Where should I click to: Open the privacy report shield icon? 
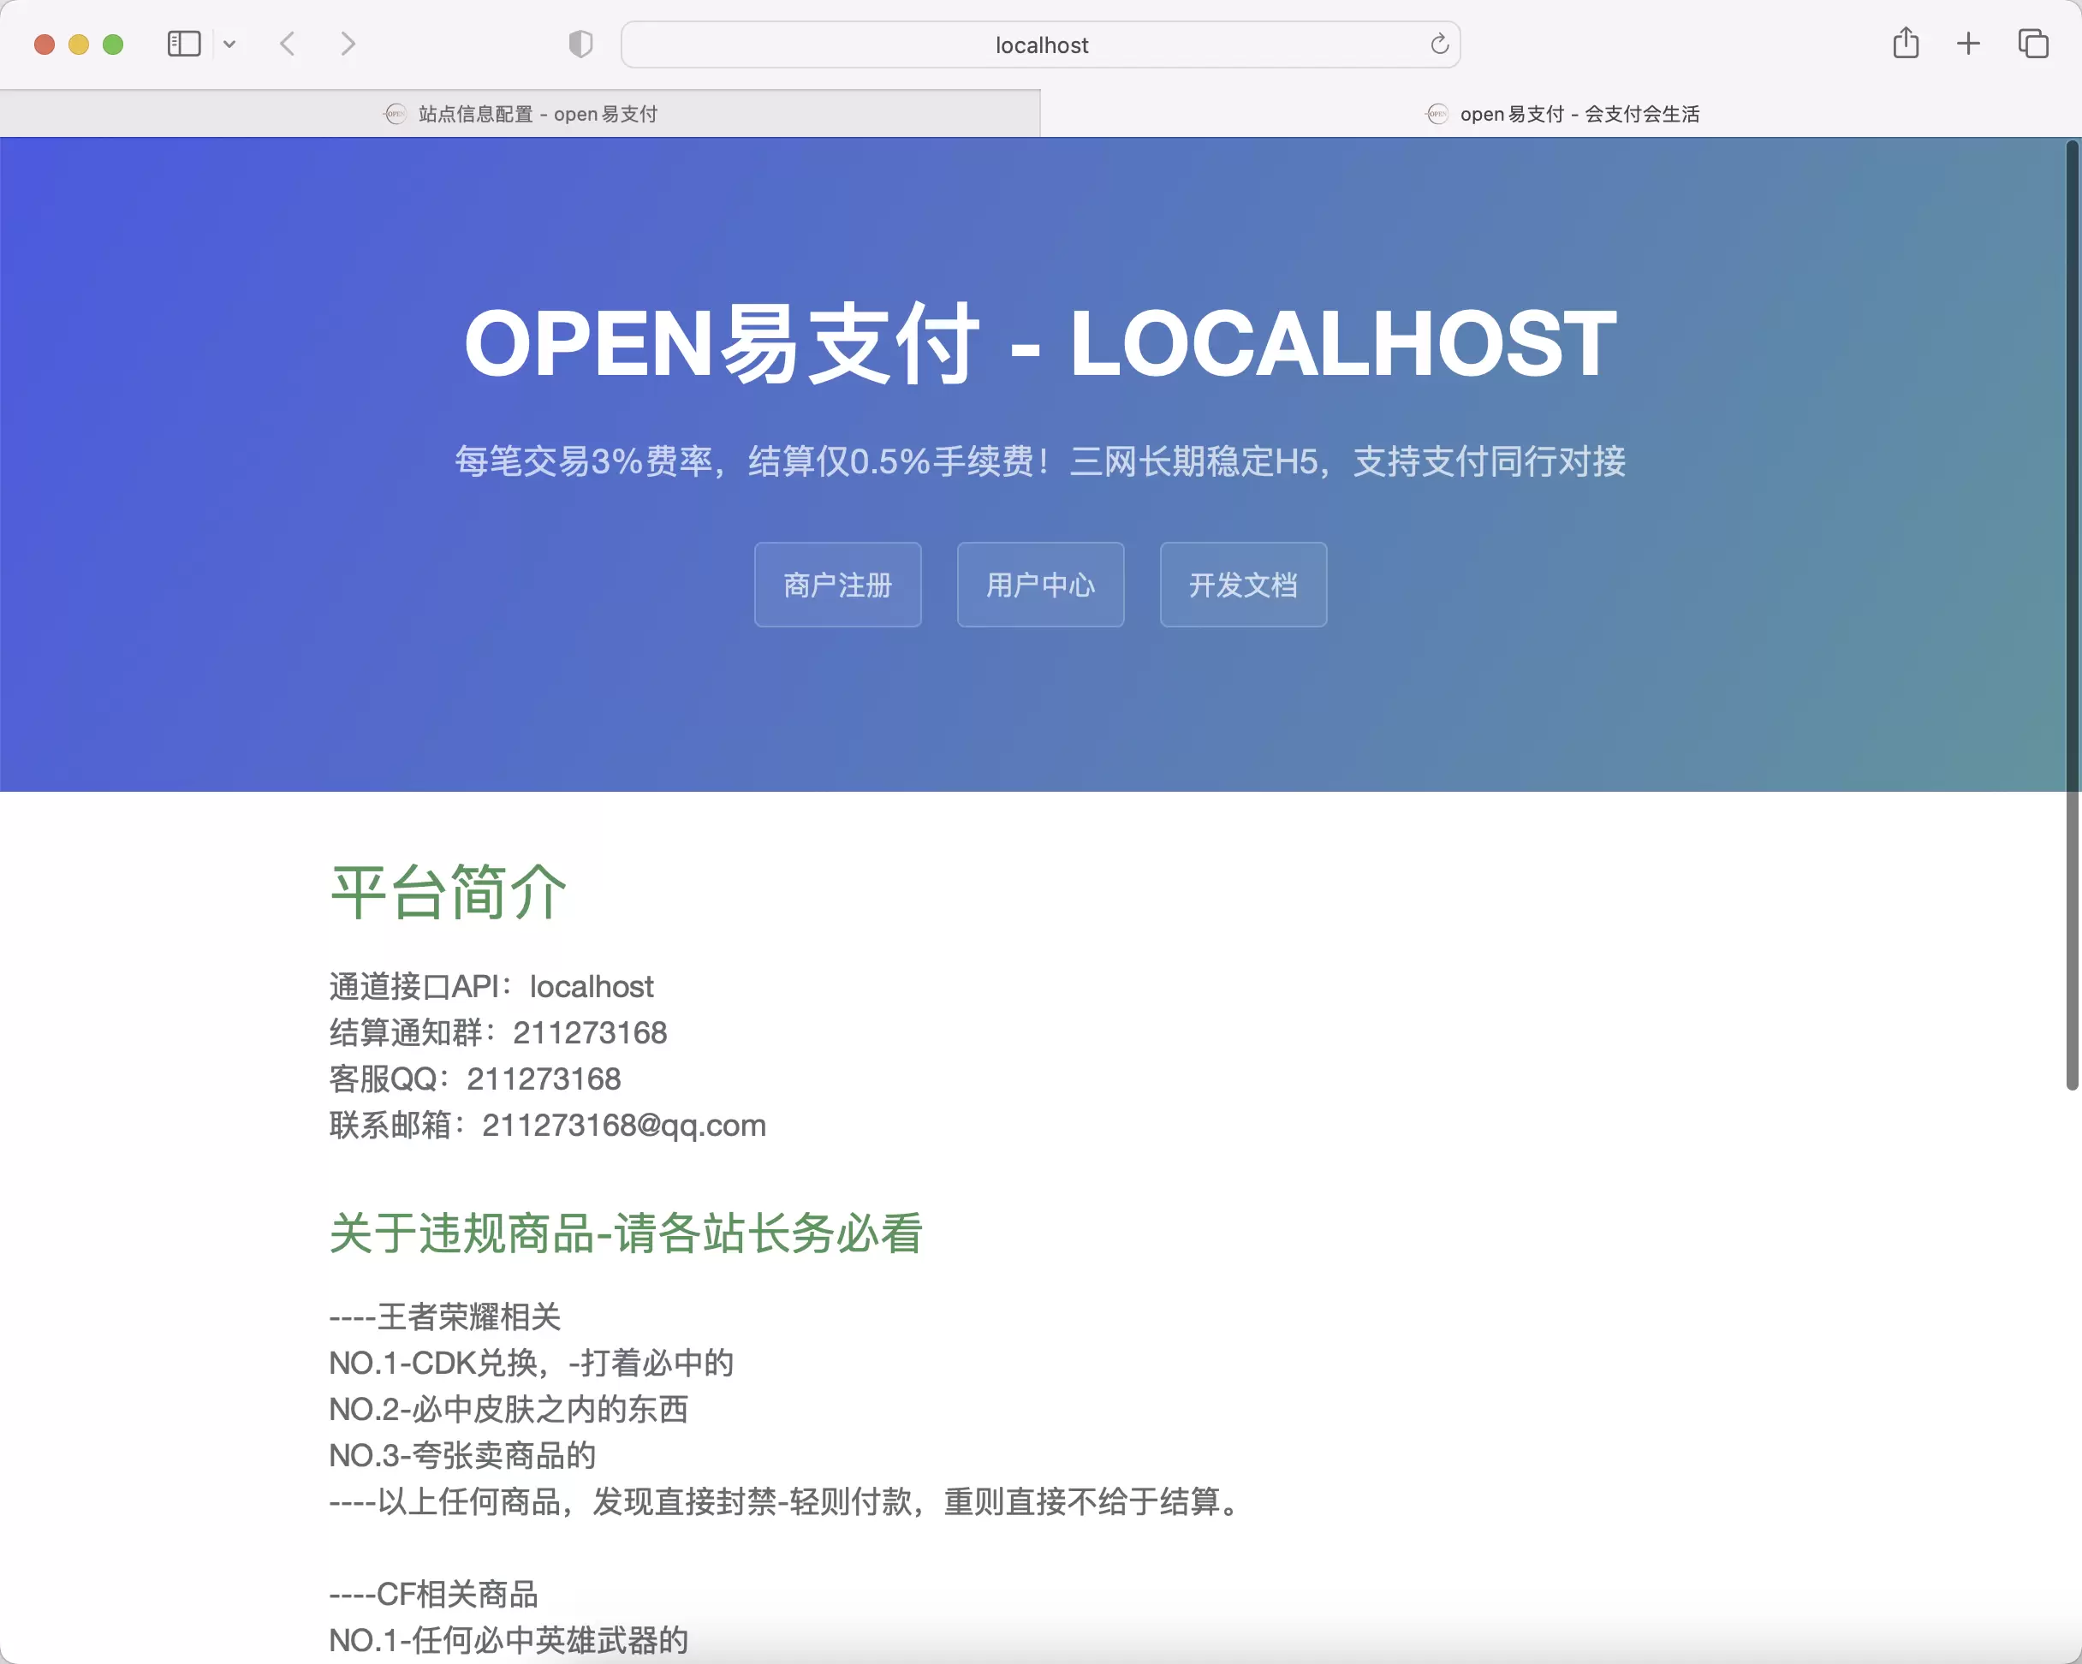[x=580, y=45]
